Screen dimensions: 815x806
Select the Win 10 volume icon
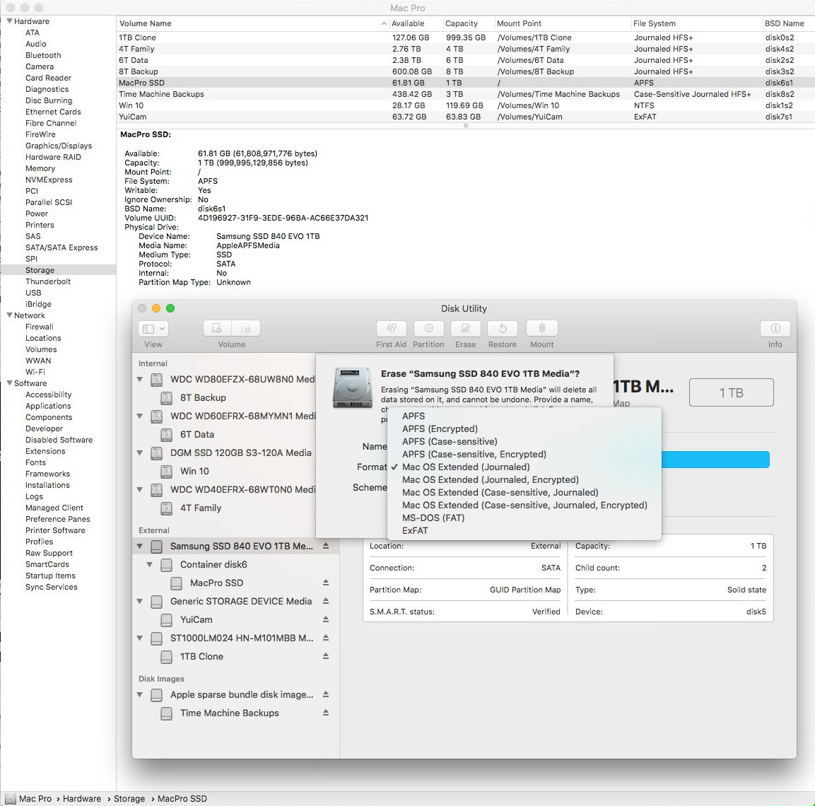point(166,471)
